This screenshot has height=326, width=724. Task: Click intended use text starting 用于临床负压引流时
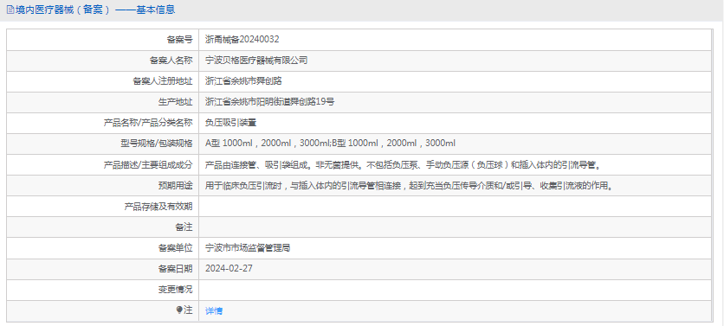409,186
